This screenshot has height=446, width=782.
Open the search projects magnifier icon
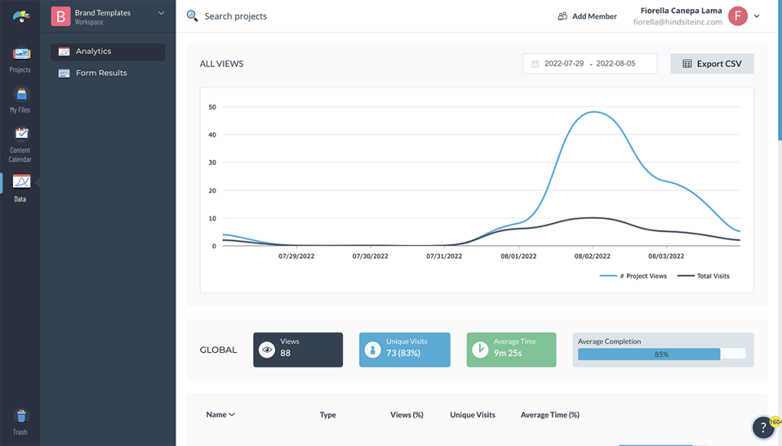point(192,16)
